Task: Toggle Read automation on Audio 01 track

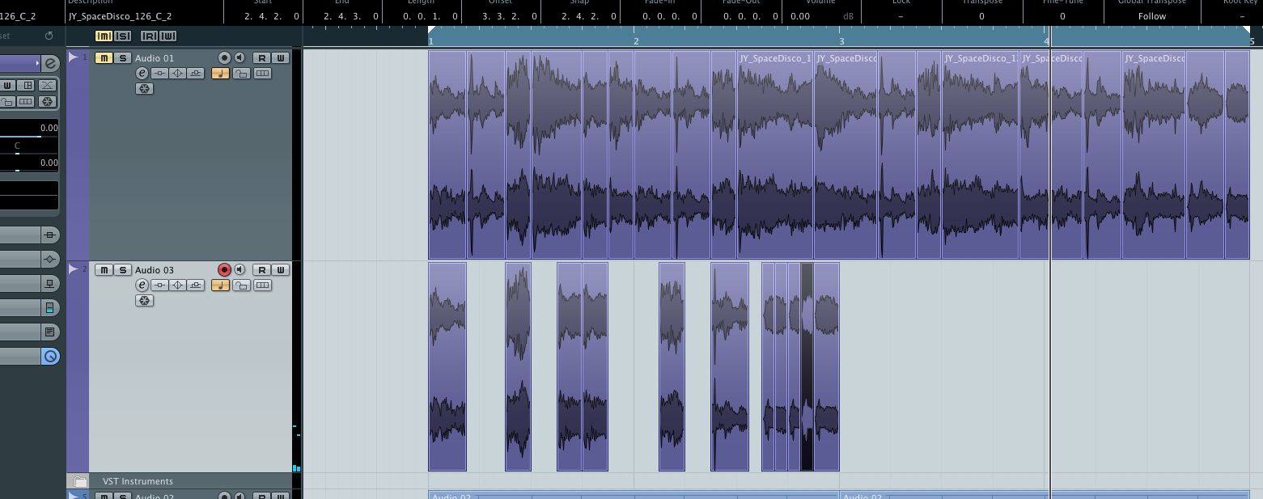Action: click(x=261, y=57)
